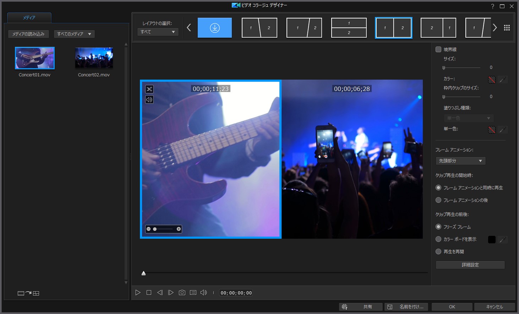Click the メディアの読み込み import button

point(28,34)
